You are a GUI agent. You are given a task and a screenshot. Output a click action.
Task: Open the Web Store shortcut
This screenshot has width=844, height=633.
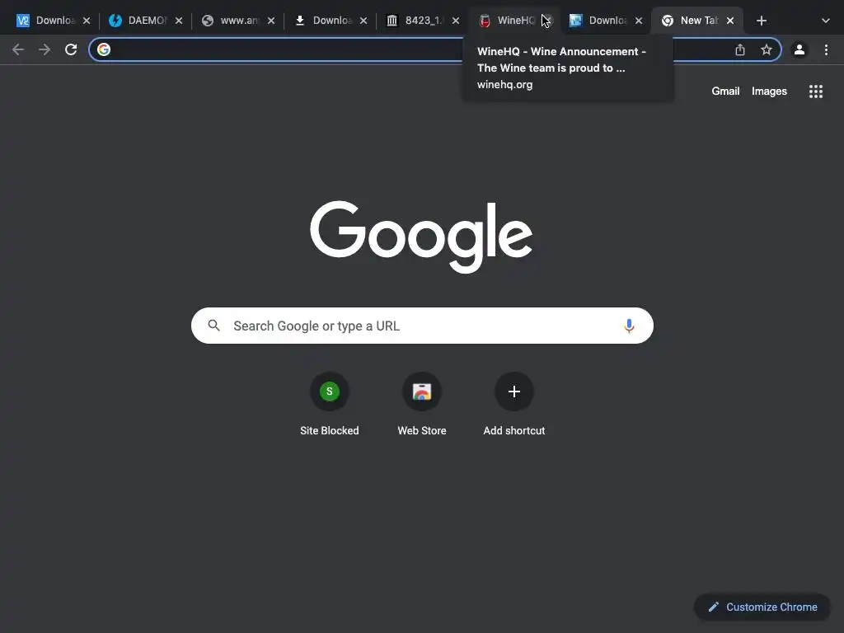(x=422, y=404)
